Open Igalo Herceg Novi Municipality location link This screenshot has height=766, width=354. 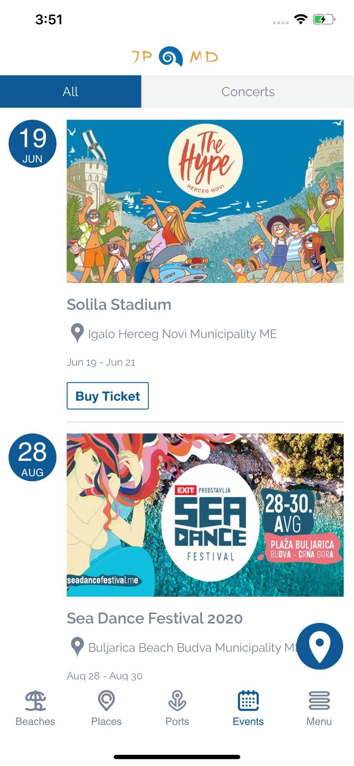tap(182, 334)
